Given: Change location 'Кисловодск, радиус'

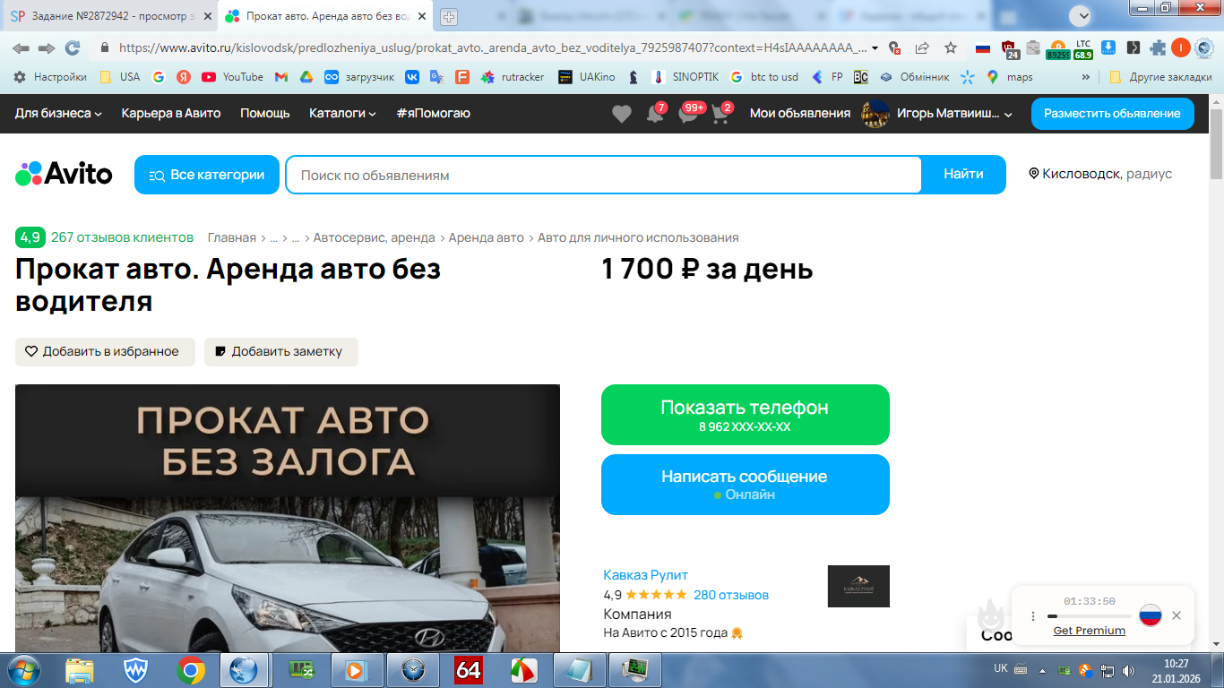Looking at the screenshot, I should pos(1100,174).
